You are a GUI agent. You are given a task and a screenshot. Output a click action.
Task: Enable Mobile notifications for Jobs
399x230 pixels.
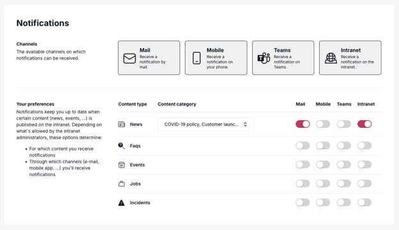coord(323,183)
